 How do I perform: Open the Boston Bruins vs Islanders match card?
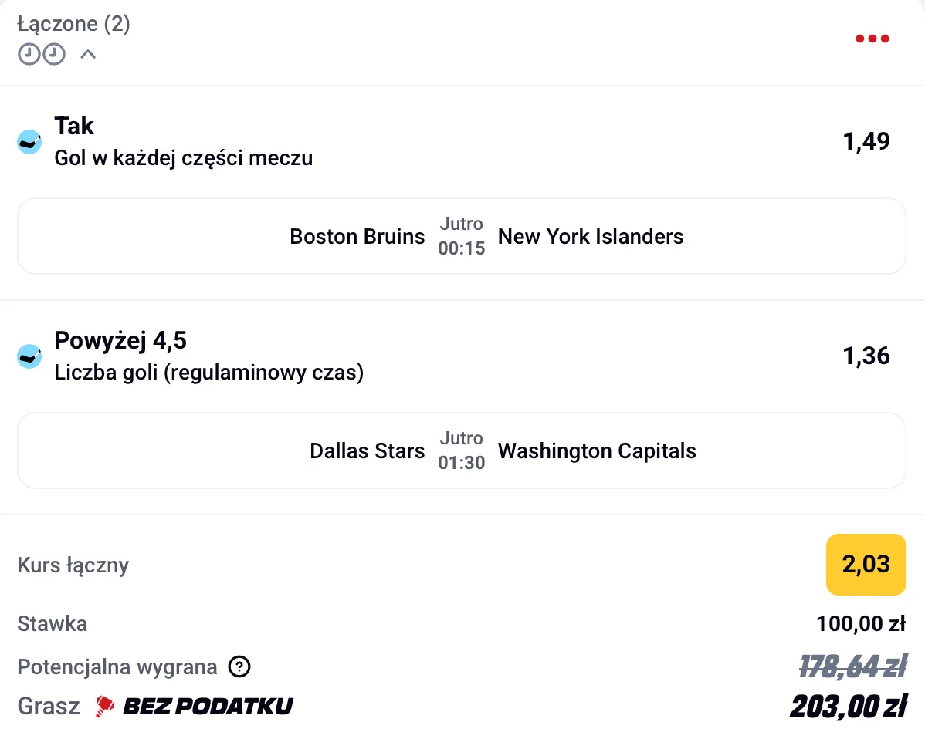pyautogui.click(x=461, y=236)
